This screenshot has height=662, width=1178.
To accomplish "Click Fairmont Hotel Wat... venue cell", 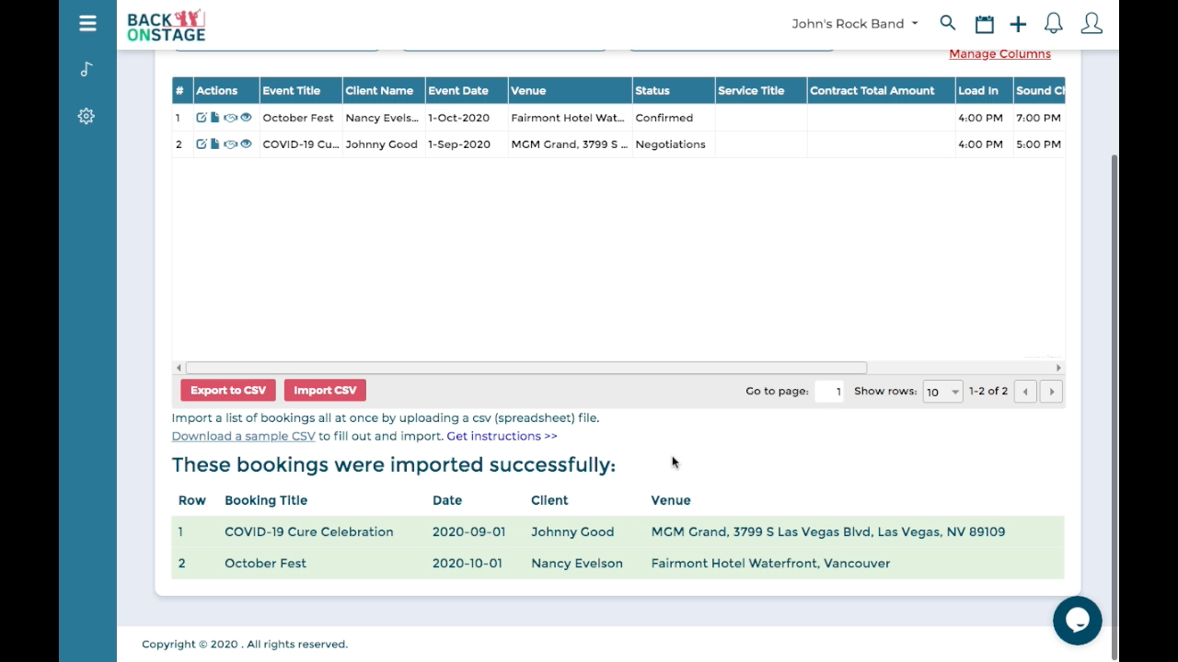I will (570, 118).
